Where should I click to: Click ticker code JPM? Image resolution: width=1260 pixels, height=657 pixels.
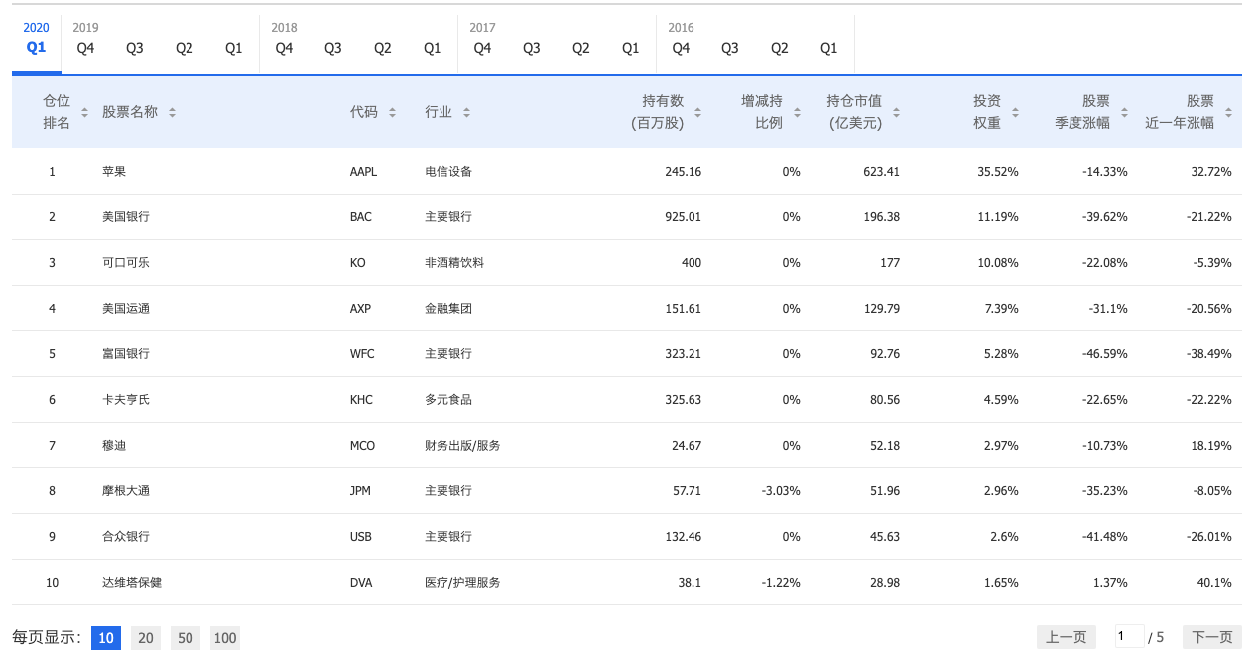361,491
